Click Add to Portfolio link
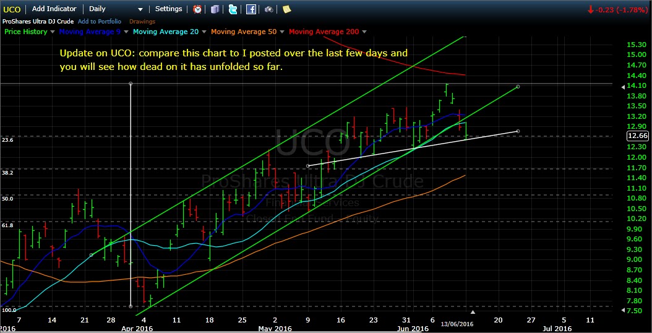The image size is (652, 333). click(100, 21)
